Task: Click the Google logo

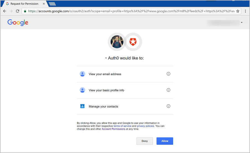Action: pos(18,22)
